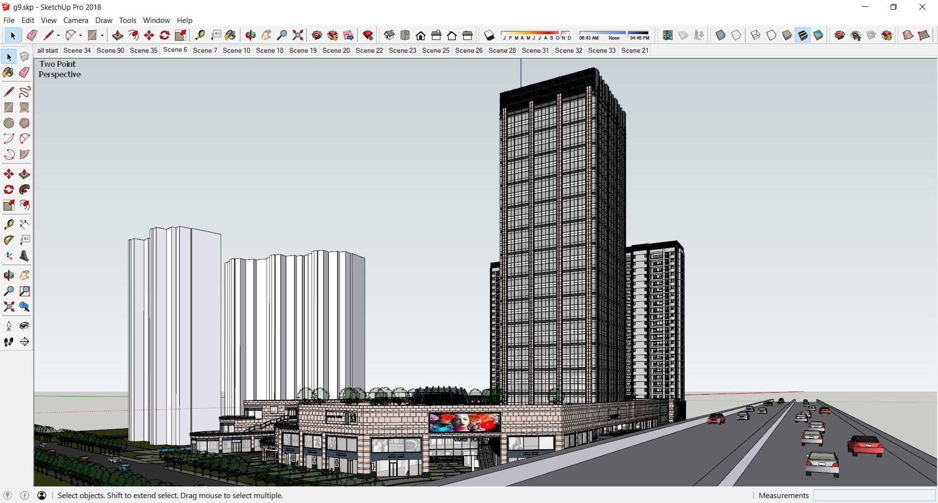Image resolution: width=938 pixels, height=503 pixels.
Task: Expand the Arc tool dropdown arrow
Action: click(x=80, y=35)
